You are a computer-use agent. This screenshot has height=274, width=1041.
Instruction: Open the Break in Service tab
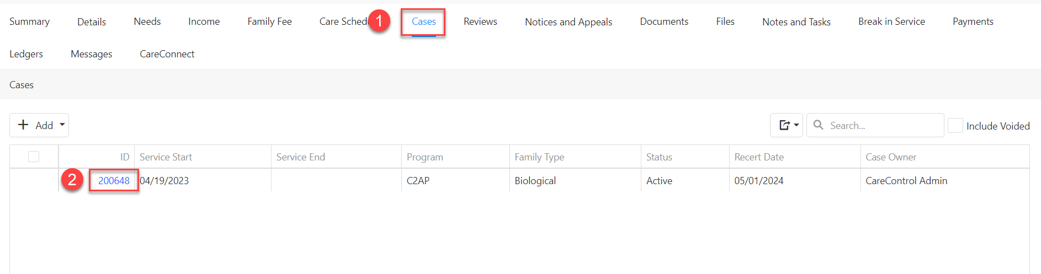click(891, 22)
